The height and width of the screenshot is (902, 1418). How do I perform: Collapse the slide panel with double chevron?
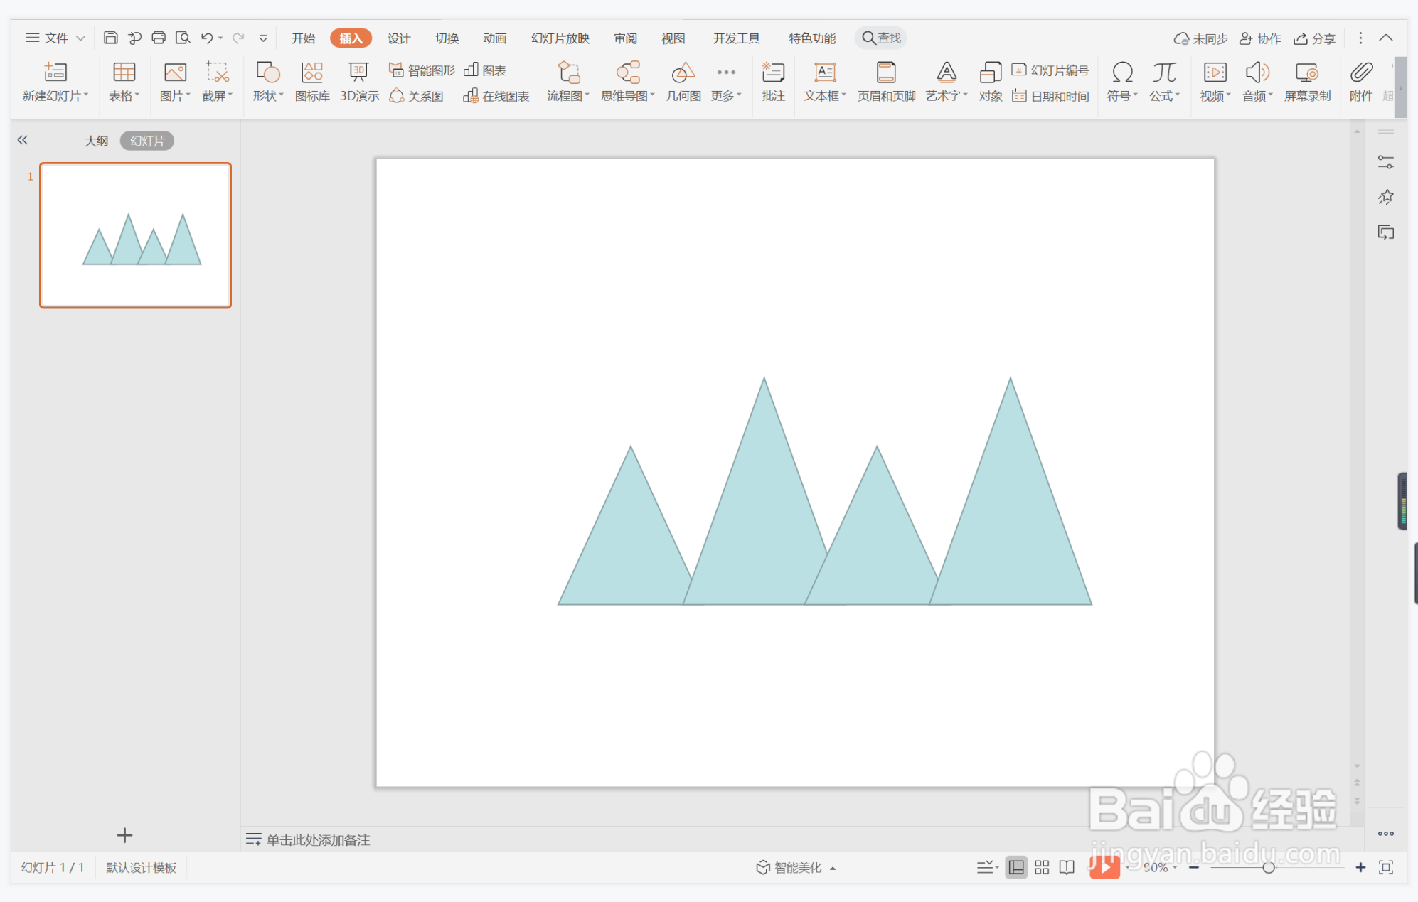coord(23,140)
